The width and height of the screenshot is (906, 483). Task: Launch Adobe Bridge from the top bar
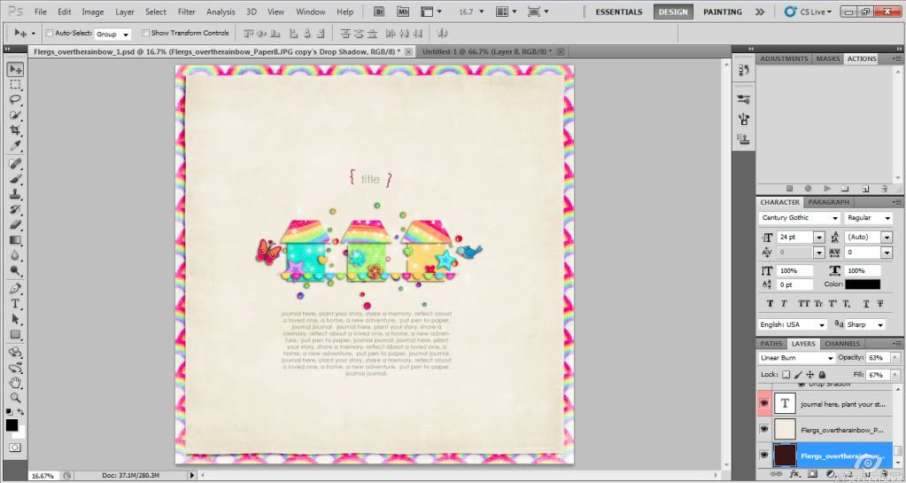pyautogui.click(x=379, y=12)
